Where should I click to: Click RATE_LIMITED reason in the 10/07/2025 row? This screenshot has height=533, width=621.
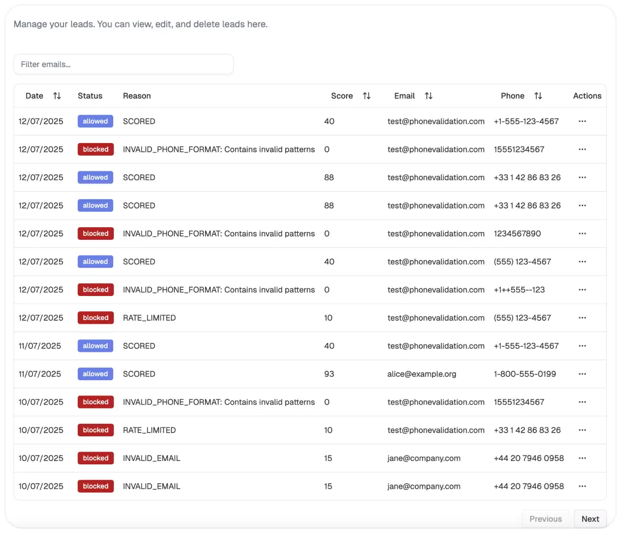click(x=149, y=430)
